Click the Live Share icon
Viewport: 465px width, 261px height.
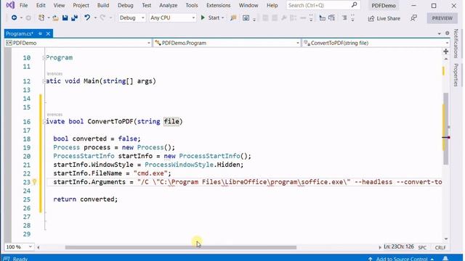point(371,18)
